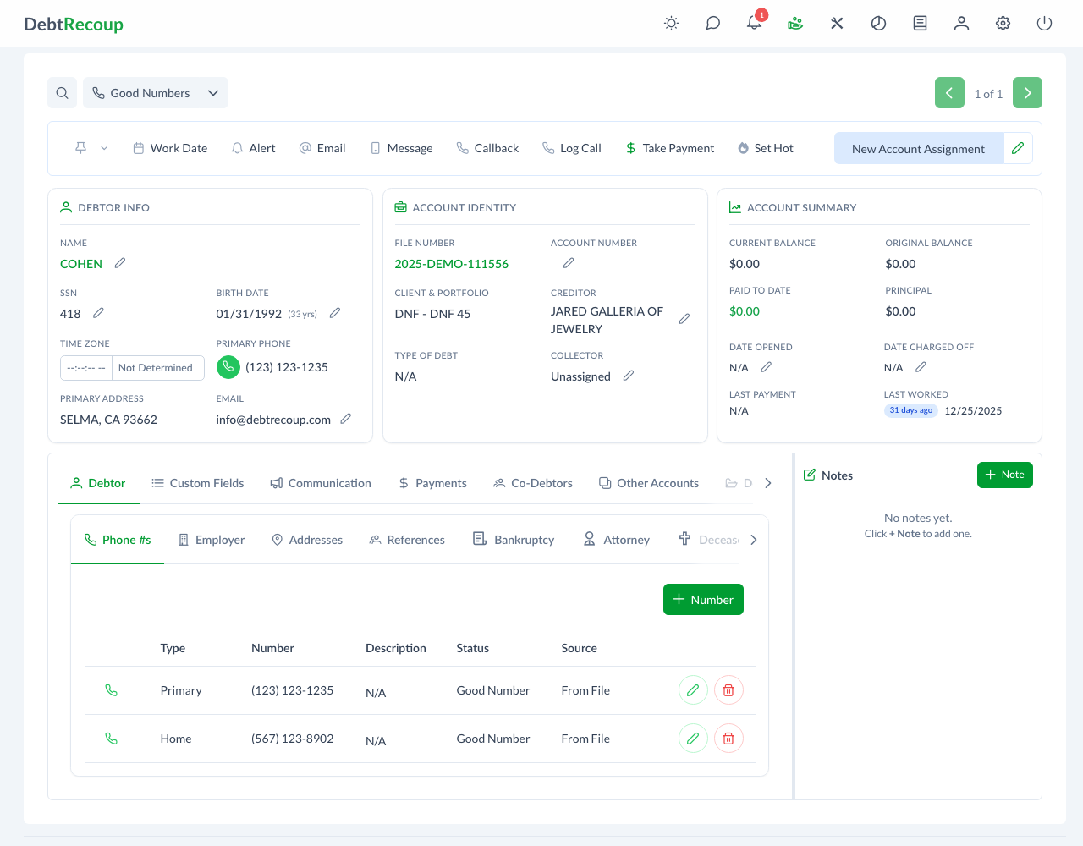Toggle light theme sun icon

click(x=671, y=24)
